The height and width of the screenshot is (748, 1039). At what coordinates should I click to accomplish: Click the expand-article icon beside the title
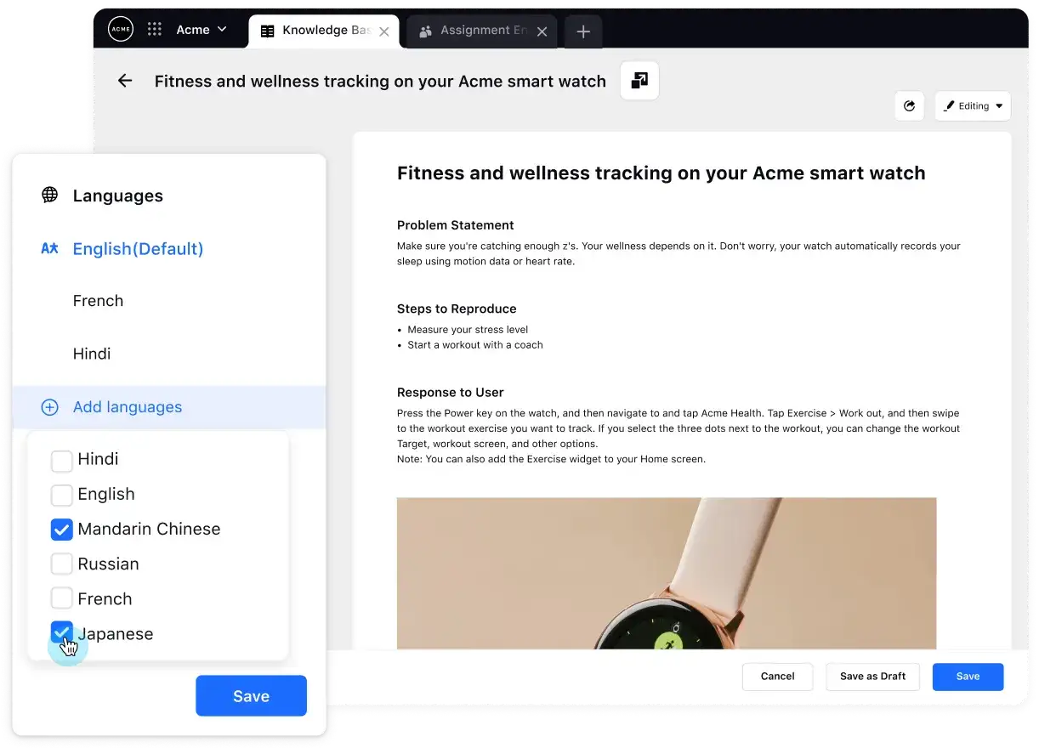click(x=639, y=80)
